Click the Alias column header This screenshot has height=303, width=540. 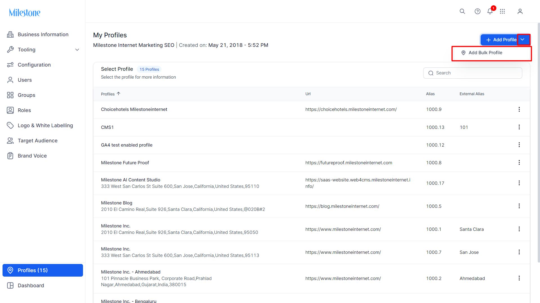pos(430,94)
